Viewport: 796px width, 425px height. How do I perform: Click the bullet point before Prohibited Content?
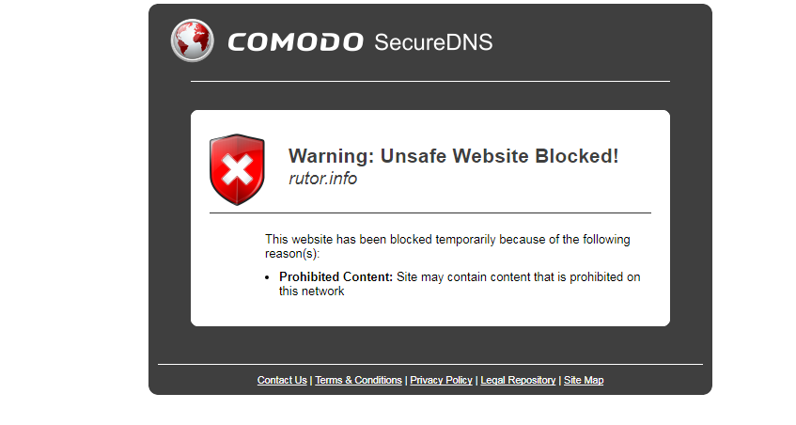[x=268, y=277]
